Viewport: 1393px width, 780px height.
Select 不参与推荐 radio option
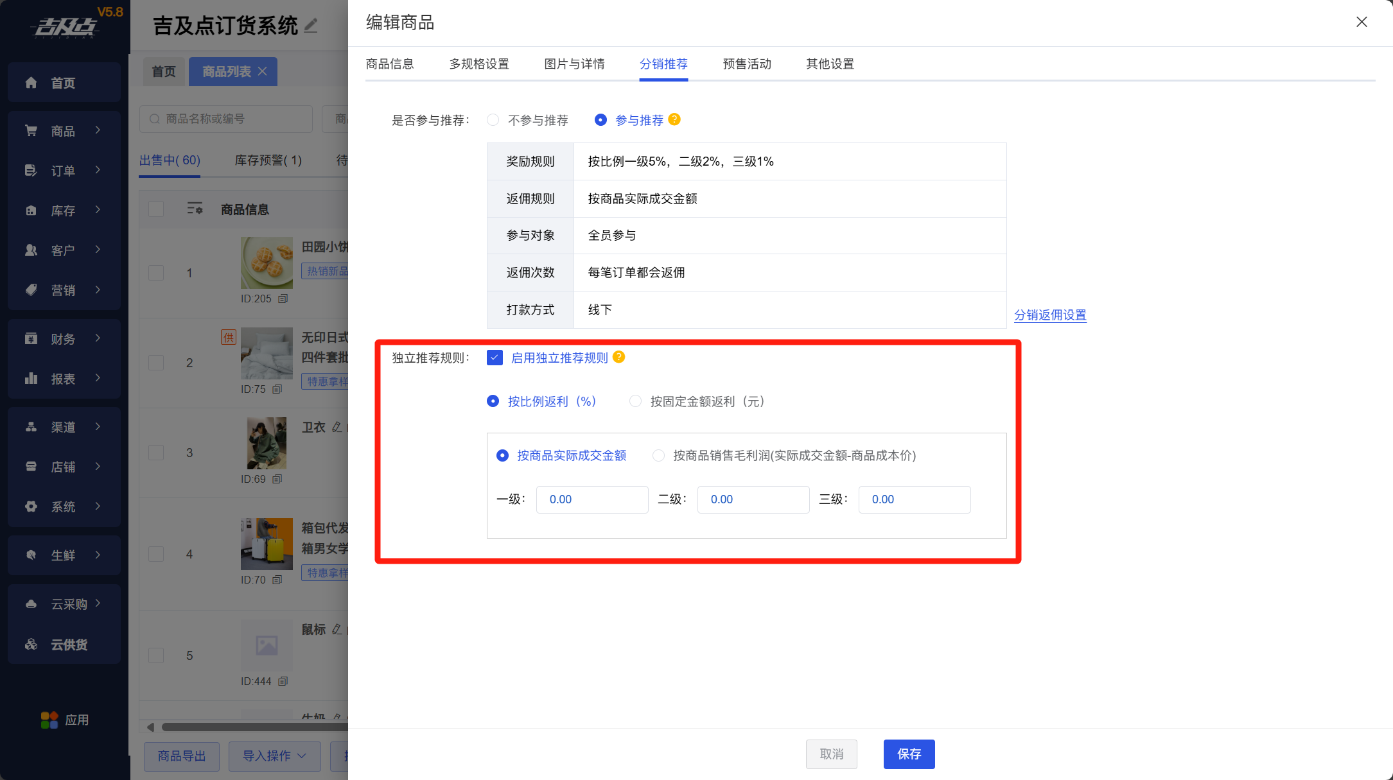click(x=493, y=120)
